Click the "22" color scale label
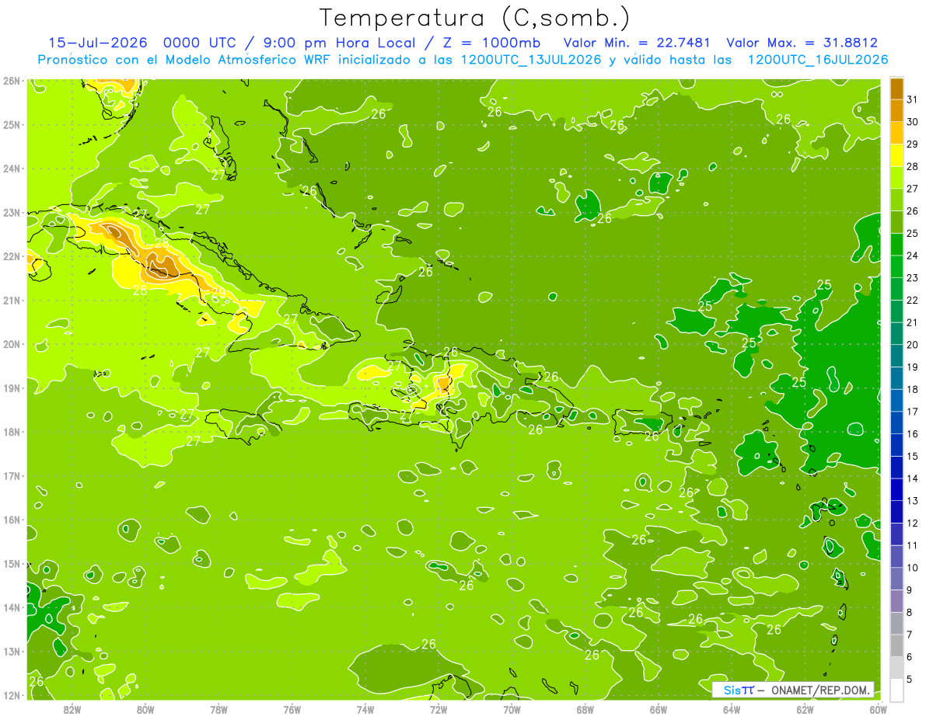 [x=913, y=301]
